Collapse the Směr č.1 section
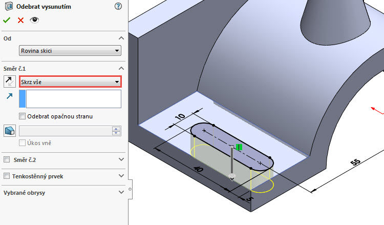Image resolution: width=384 pixels, height=225 pixels. (x=121, y=68)
